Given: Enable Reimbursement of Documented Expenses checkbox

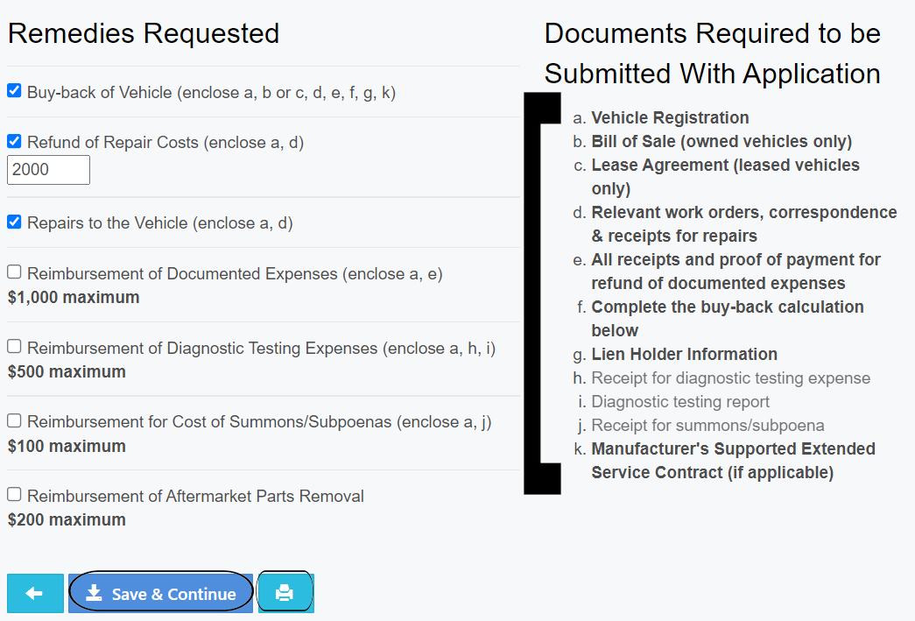Looking at the screenshot, I should [x=14, y=272].
